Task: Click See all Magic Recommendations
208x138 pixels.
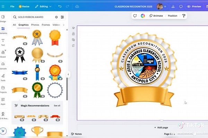Action: click(57, 106)
